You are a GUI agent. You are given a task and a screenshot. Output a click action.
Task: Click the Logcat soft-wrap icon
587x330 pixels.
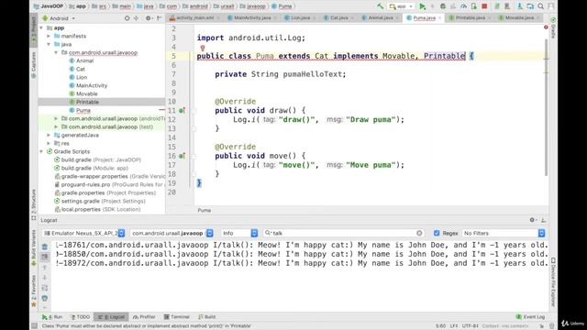click(45, 288)
